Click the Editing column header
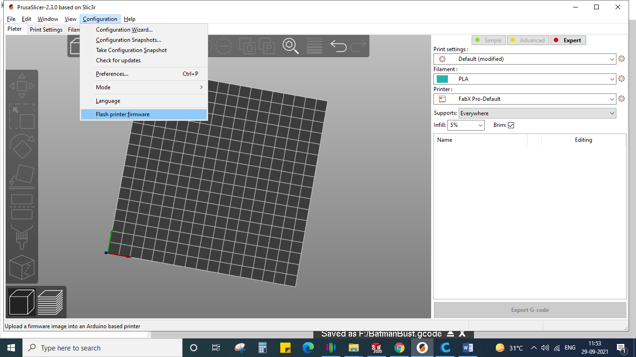Screen dimensions: 636x357 pos(583,140)
